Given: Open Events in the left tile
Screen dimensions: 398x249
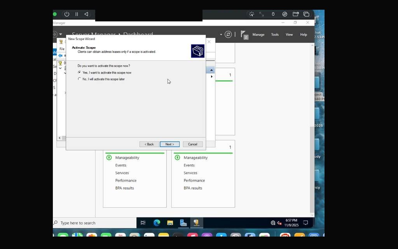Looking at the screenshot, I should 121,165.
